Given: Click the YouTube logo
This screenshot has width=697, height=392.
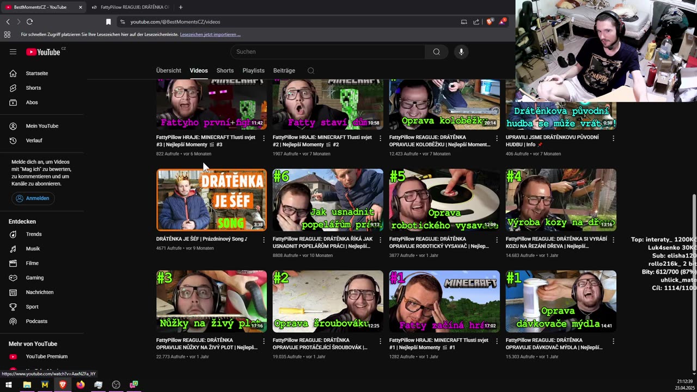Looking at the screenshot, I should click(44, 52).
